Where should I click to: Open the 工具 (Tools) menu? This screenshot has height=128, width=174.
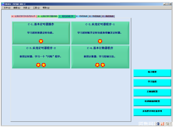[36, 8]
